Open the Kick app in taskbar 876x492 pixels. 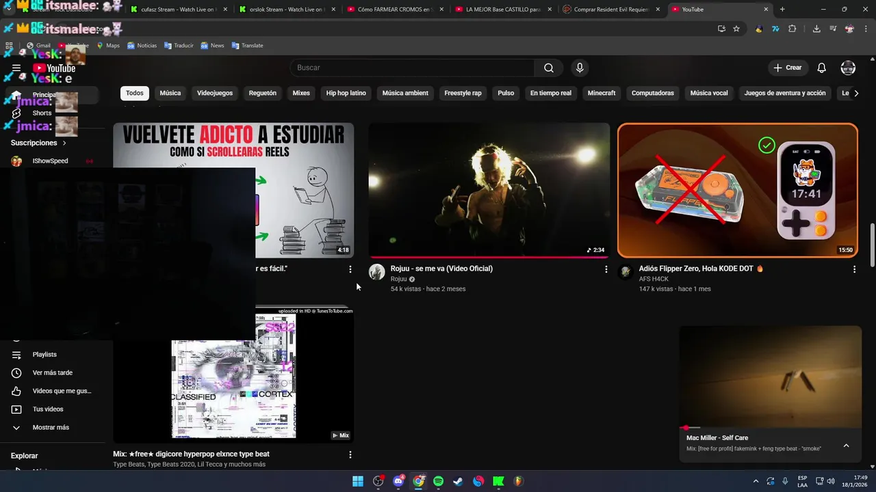click(x=498, y=481)
